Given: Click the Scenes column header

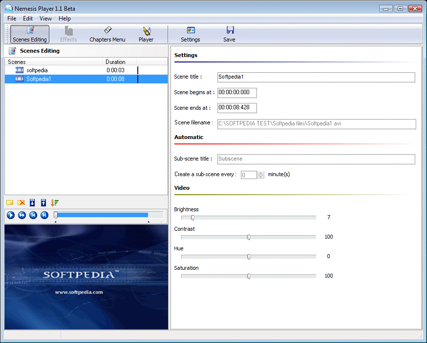Looking at the screenshot, I should tap(54, 62).
